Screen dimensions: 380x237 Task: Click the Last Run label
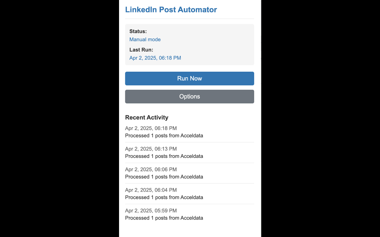141,50
